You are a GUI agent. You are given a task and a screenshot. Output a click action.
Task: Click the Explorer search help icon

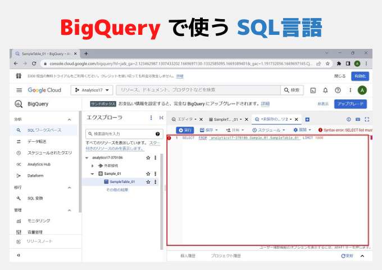click(157, 134)
